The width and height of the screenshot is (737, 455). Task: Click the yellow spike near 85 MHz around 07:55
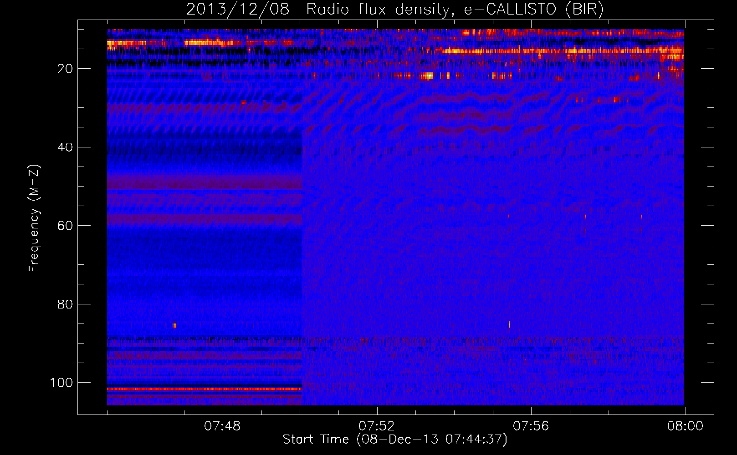click(x=509, y=324)
